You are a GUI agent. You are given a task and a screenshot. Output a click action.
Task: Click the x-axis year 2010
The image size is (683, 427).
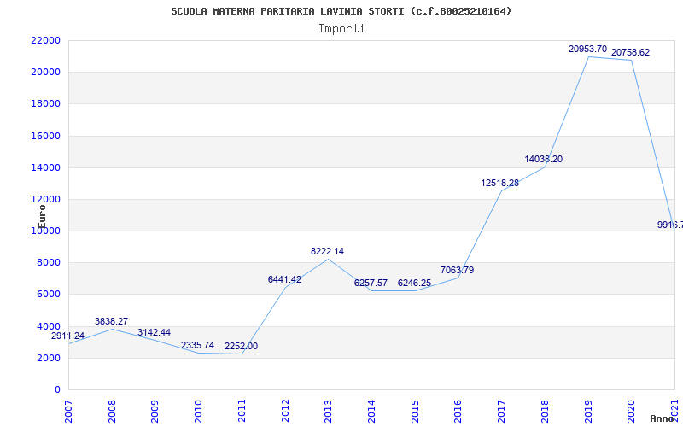[198, 412]
